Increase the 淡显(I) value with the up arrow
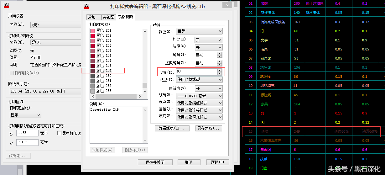The width and height of the screenshot is (385, 175). click(220, 70)
